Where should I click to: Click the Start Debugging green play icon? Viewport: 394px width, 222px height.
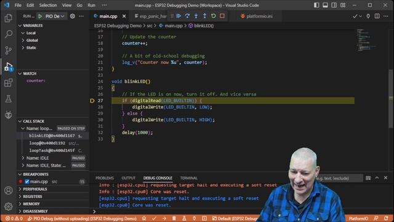pos(40,16)
